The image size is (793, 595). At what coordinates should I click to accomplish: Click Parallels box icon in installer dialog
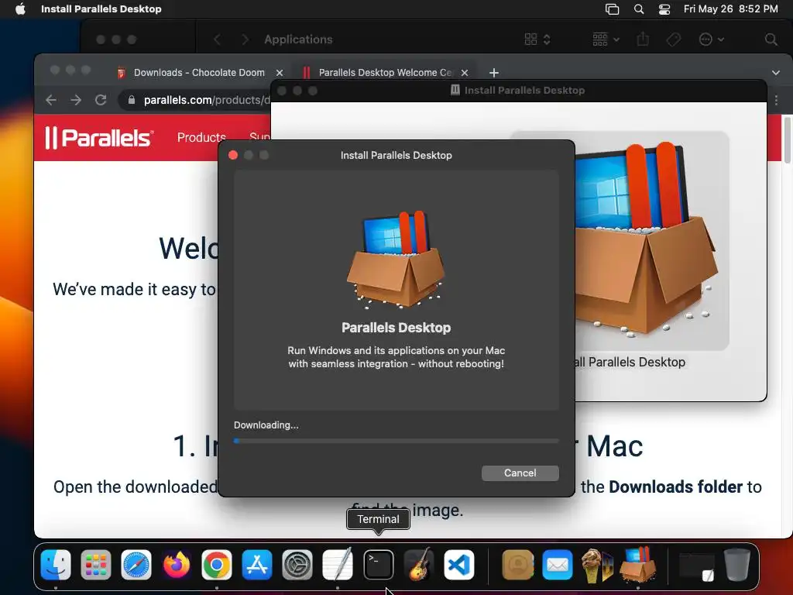pos(396,259)
